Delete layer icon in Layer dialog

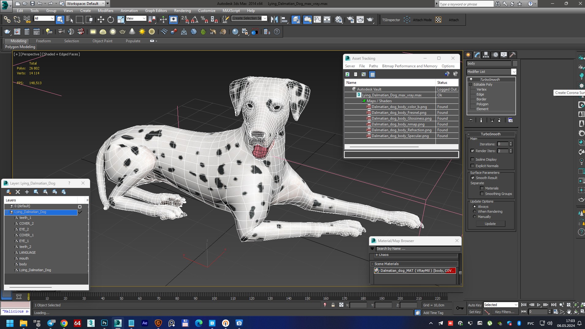(18, 192)
